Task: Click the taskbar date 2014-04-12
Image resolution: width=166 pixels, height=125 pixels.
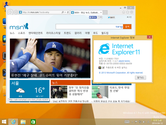Action: point(157,123)
